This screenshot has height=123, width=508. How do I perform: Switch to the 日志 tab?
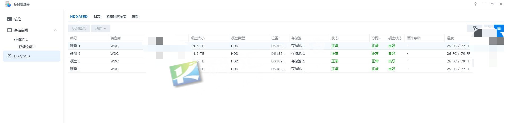97,16
